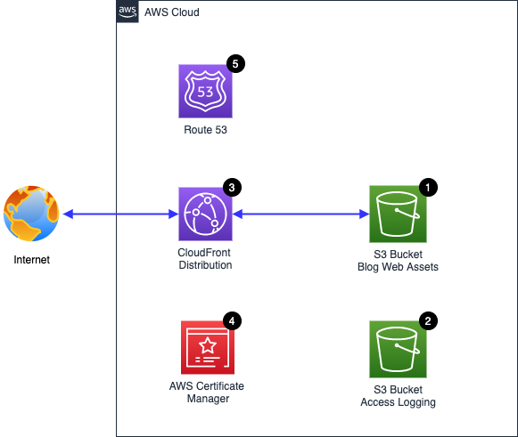Click the green S3 Bucket Blog Web Assets icon
Screen dimensions: 518x437
pyautogui.click(x=398, y=214)
